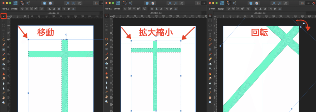
Task: Pick the Hand view tool in 拡大縮小 window
Action: pos(107,97)
